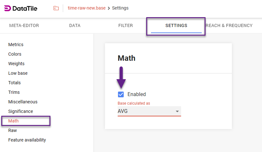262x152 pixels.
Task: Open the Weights settings section
Action: (16, 64)
